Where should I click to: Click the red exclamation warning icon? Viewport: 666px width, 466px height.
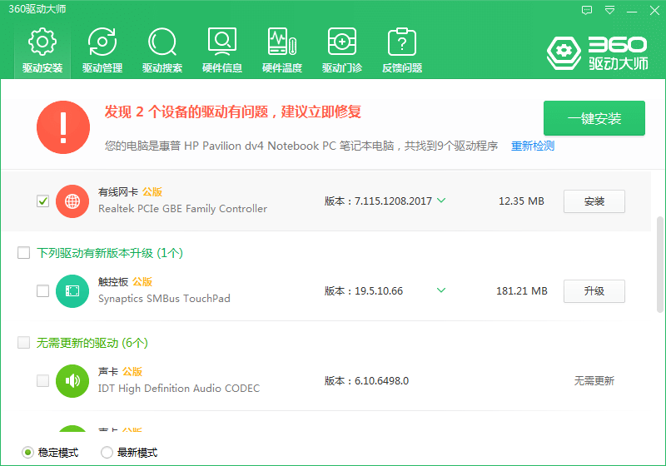pos(63,127)
